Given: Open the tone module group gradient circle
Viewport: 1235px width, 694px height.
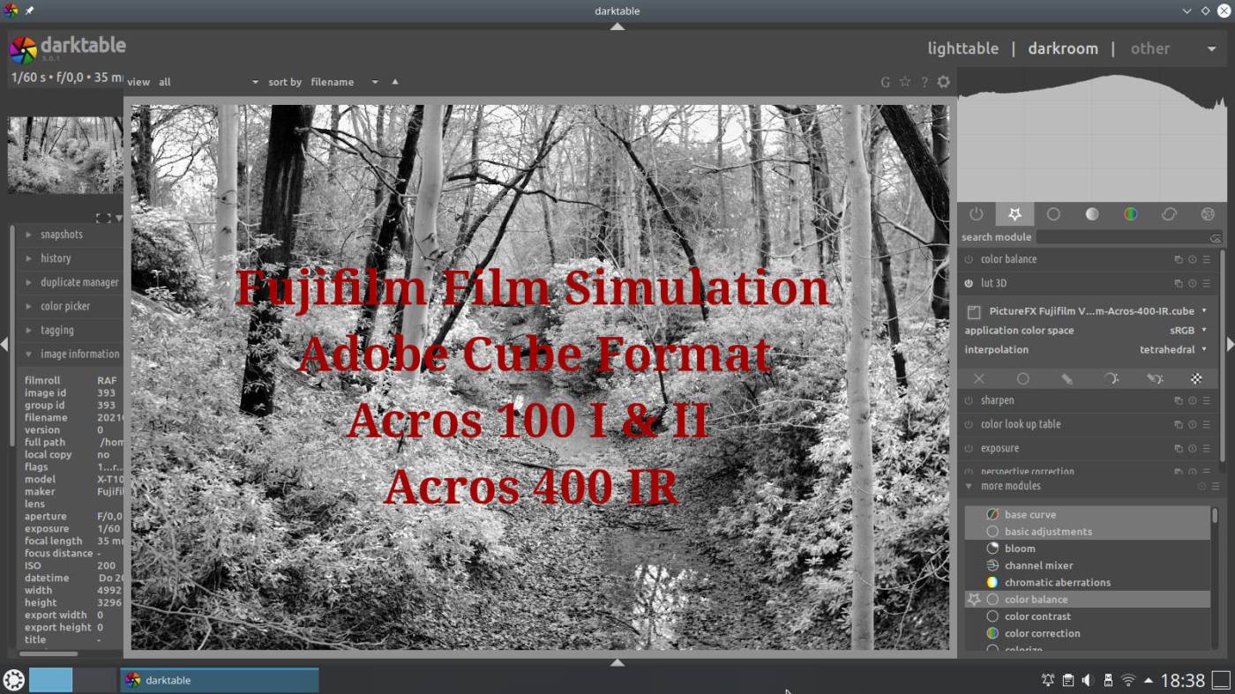Looking at the screenshot, I should [x=1092, y=214].
